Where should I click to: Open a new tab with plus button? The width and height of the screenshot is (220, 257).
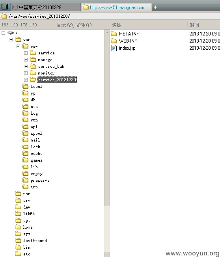click(156, 7)
